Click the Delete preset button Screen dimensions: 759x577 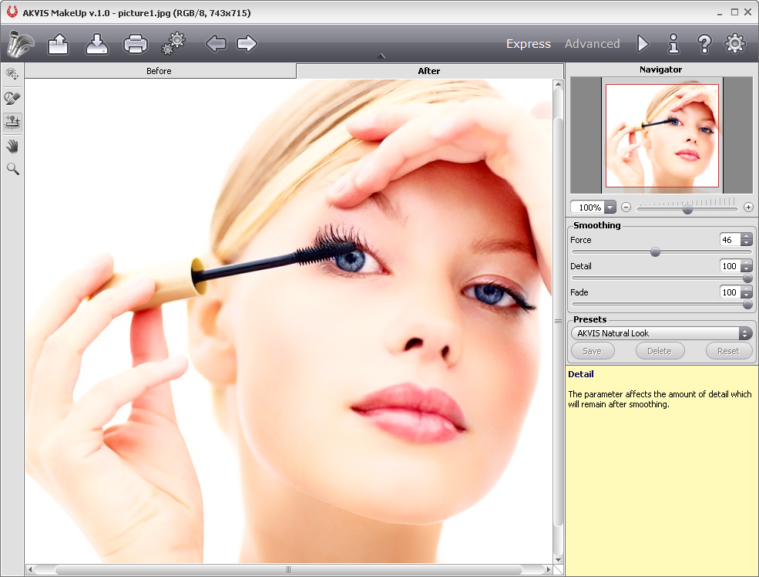point(660,351)
